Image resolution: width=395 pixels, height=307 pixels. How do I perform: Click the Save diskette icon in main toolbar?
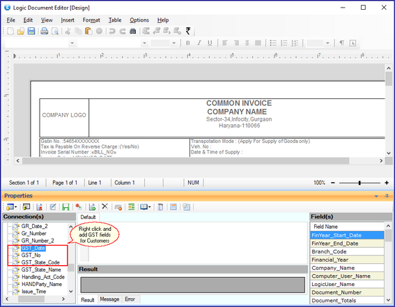[x=31, y=31]
